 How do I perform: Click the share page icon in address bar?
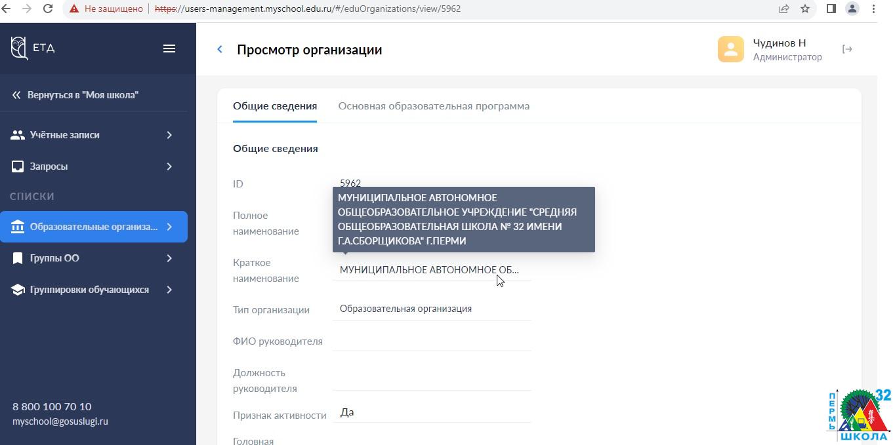pos(784,9)
